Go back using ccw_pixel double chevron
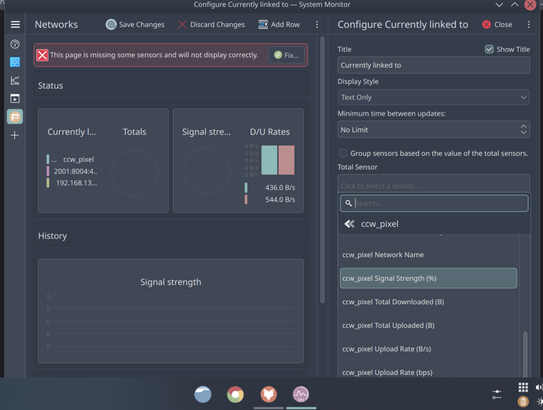 tap(350, 224)
